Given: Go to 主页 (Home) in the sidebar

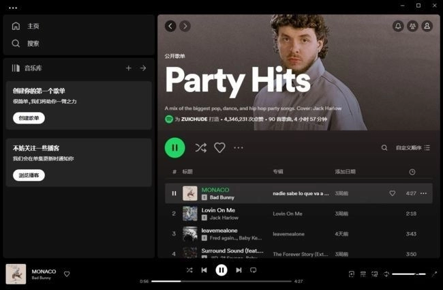Looking at the screenshot, I should [25, 26].
